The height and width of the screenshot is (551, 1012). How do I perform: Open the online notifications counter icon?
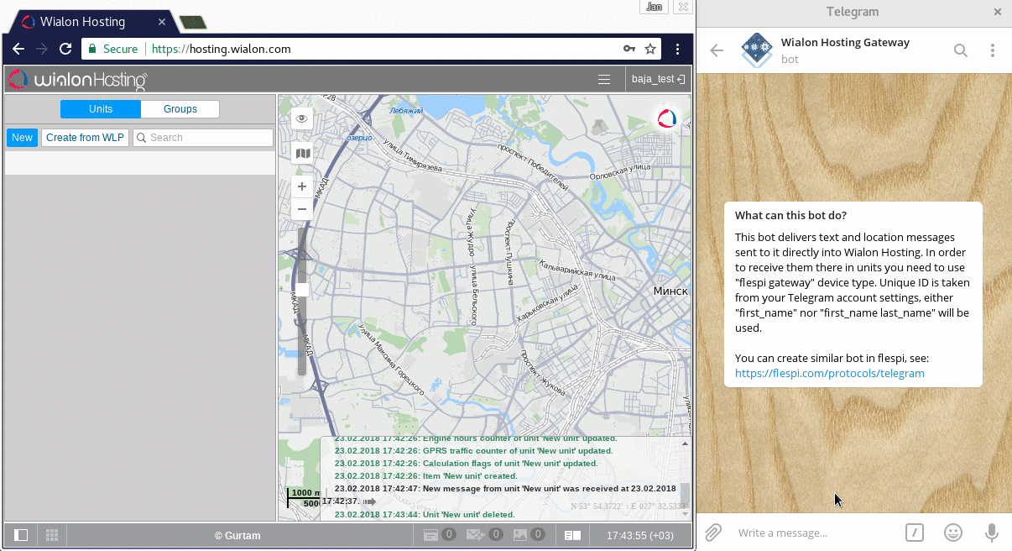coord(439,534)
